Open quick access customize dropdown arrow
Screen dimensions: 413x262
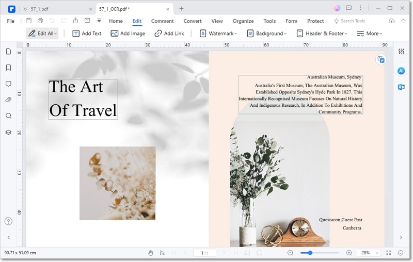click(x=99, y=21)
